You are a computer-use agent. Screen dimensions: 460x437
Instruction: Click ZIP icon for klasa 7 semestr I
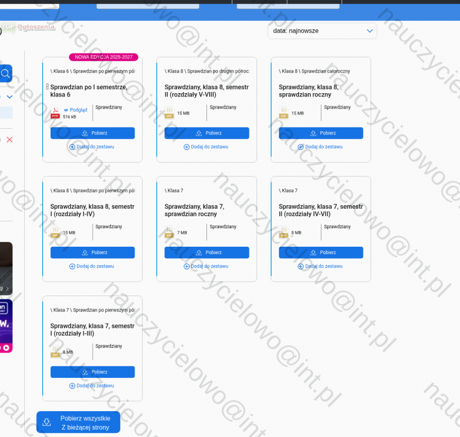(55, 352)
